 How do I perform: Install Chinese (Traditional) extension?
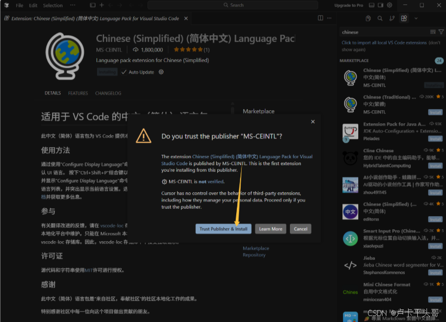click(x=435, y=112)
